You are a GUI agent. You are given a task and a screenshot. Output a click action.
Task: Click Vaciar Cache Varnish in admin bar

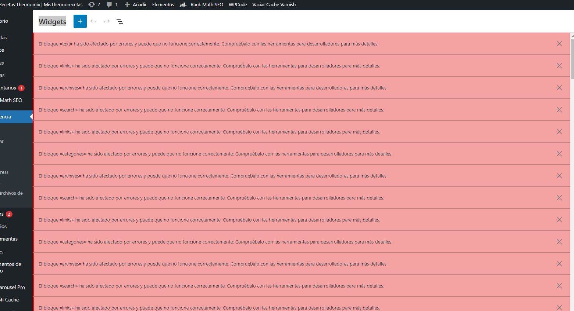[x=274, y=4]
